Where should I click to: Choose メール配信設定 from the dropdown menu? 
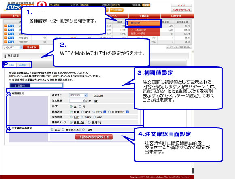point(144,30)
